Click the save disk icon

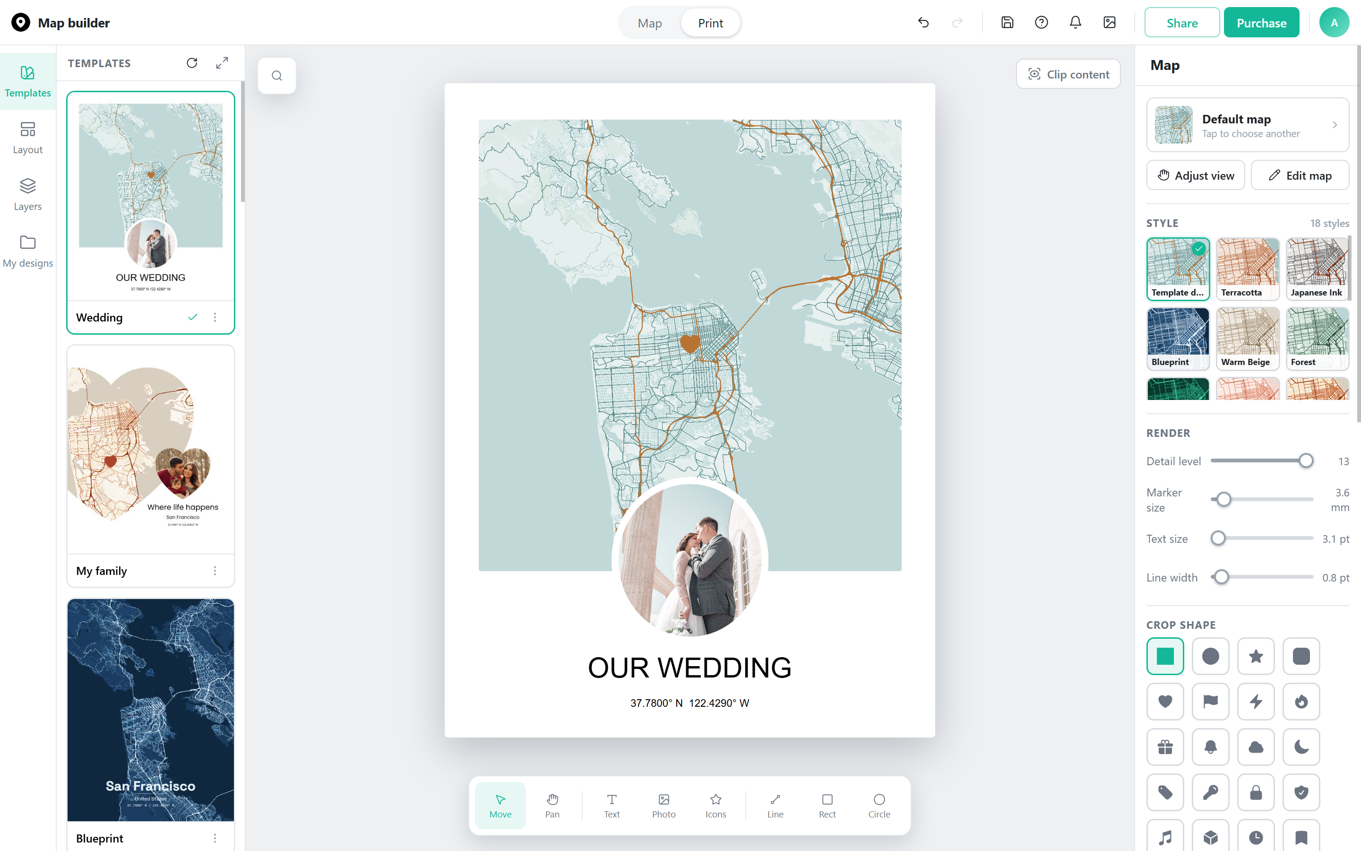coord(1007,23)
